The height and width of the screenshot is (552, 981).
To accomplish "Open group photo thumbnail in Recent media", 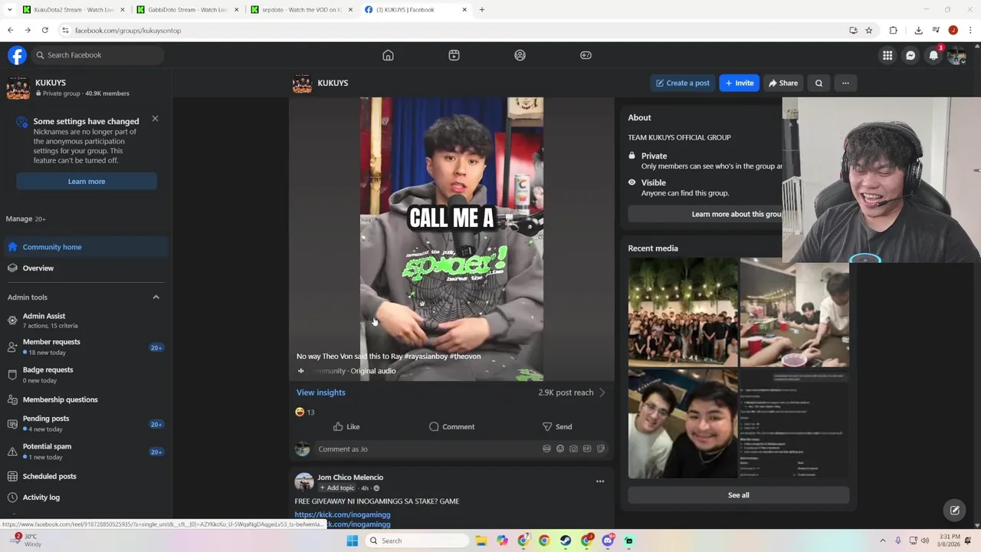I will 683,312.
